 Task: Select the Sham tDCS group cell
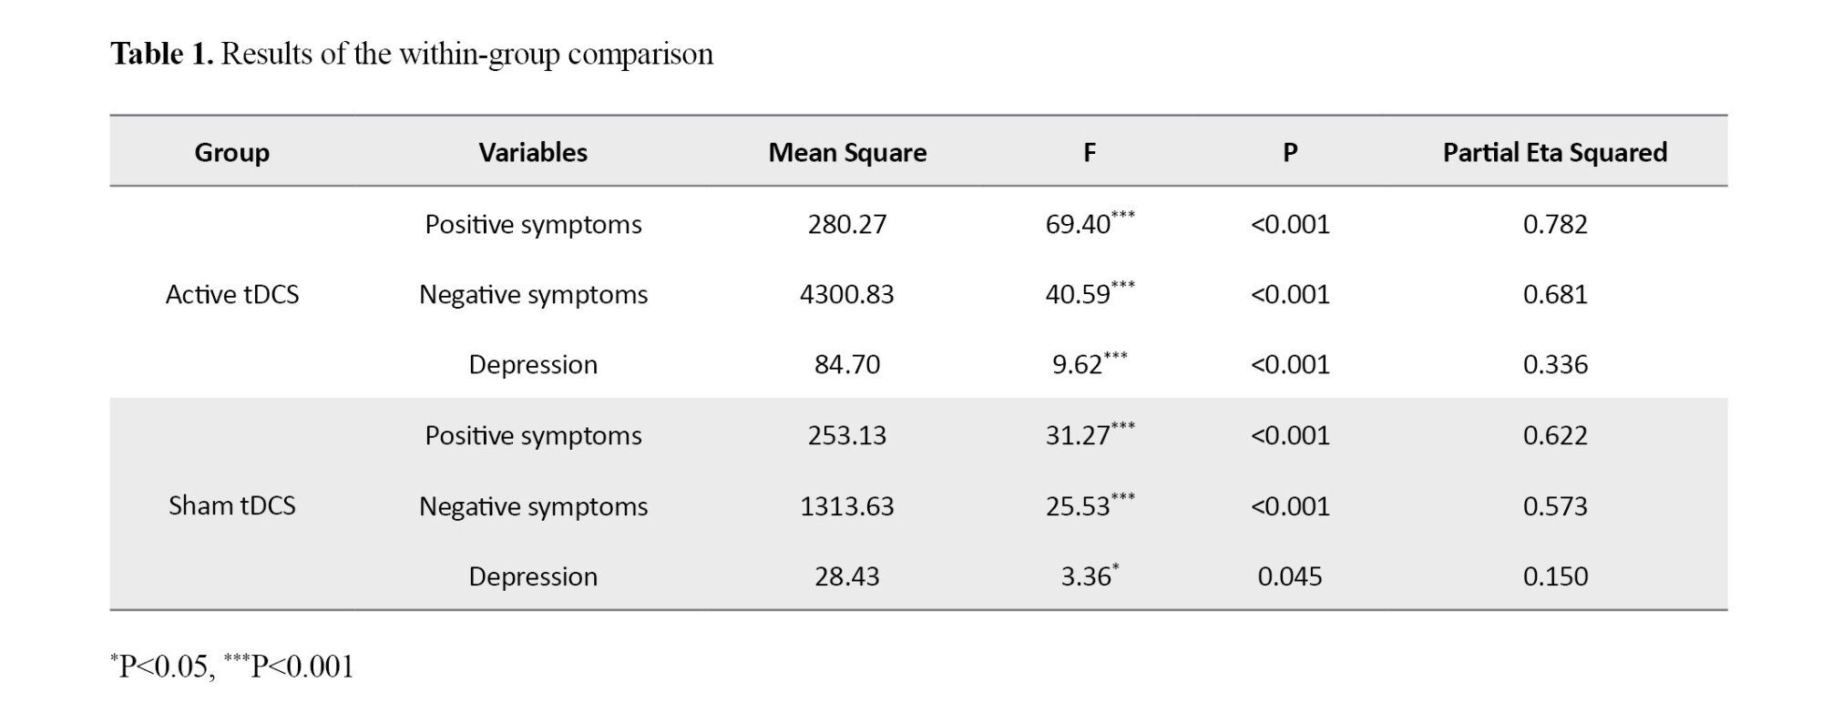232,505
